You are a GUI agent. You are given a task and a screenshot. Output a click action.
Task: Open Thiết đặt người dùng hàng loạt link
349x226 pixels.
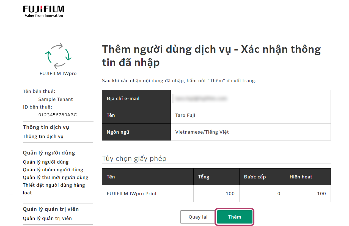pyautogui.click(x=54, y=189)
